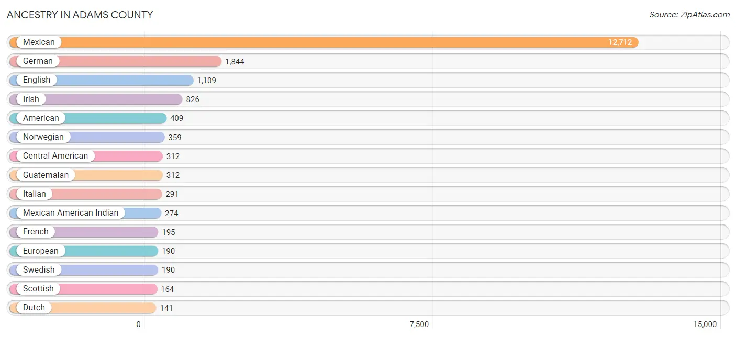The height and width of the screenshot is (337, 736).
Task: Select the 291 Italian value
Action: coord(172,194)
